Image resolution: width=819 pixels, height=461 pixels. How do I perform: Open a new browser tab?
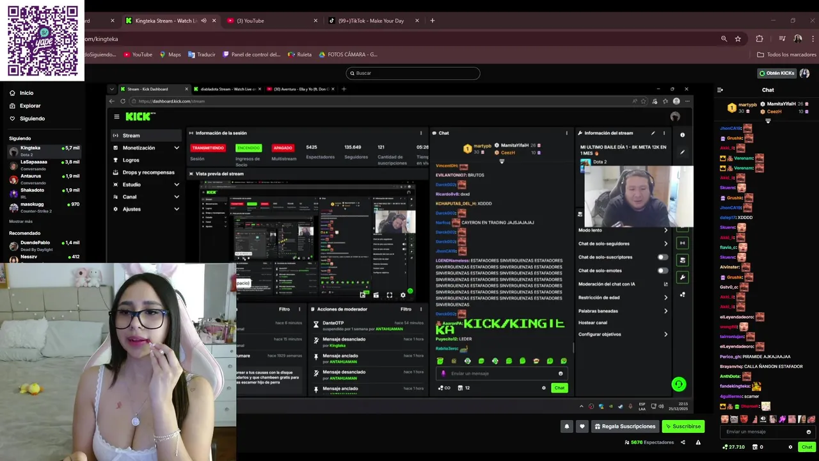click(433, 20)
